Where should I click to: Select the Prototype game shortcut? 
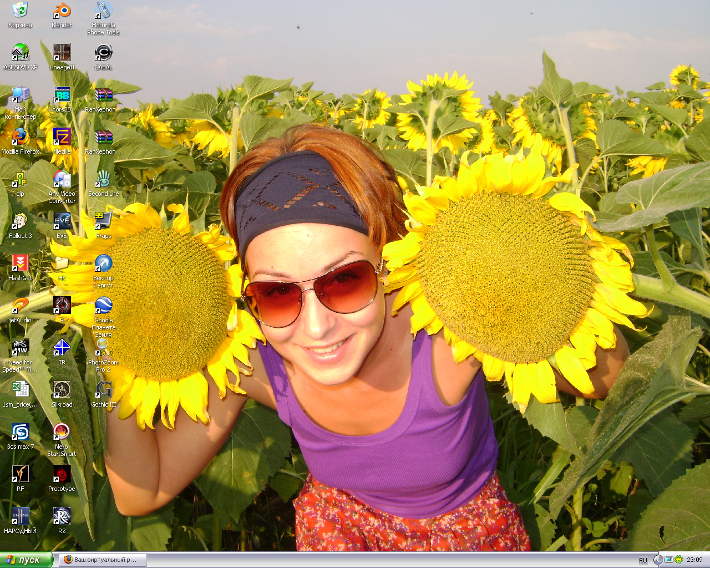point(62,474)
